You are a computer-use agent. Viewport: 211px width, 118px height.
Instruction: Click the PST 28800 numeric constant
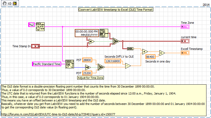[87, 60]
